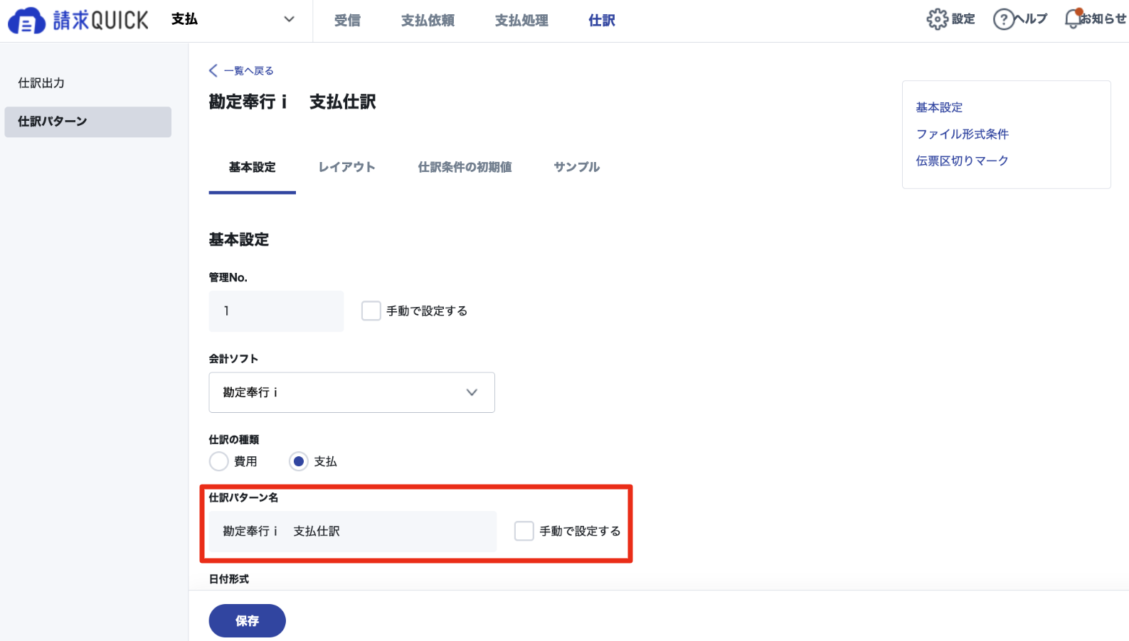Switch to the サンプル tab
This screenshot has height=641, width=1129.
click(577, 168)
